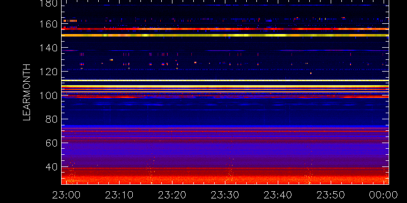Click the 23:40 time axis label
407x203 pixels.
[x=278, y=195]
